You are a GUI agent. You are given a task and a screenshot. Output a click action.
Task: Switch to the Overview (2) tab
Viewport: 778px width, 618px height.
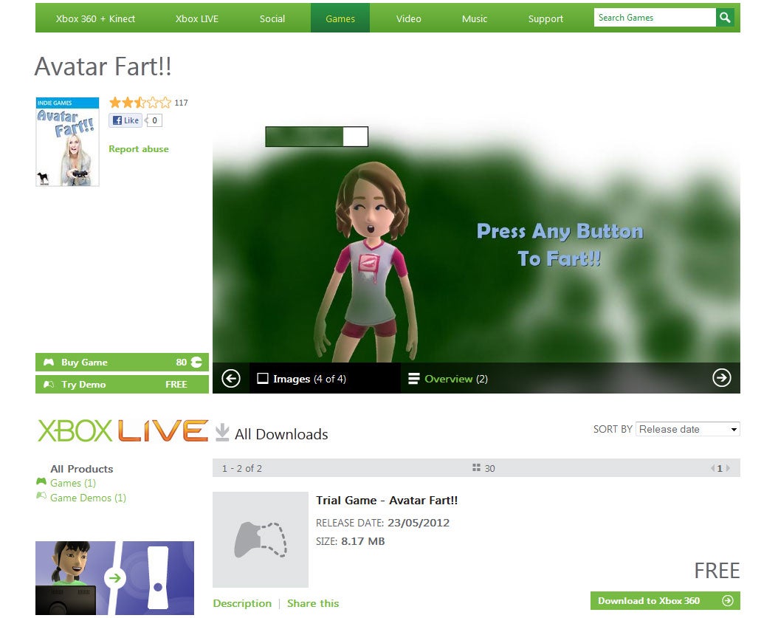click(x=448, y=379)
